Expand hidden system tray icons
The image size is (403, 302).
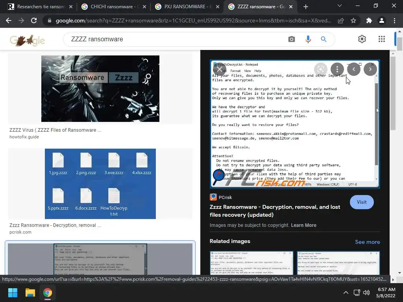point(346,293)
